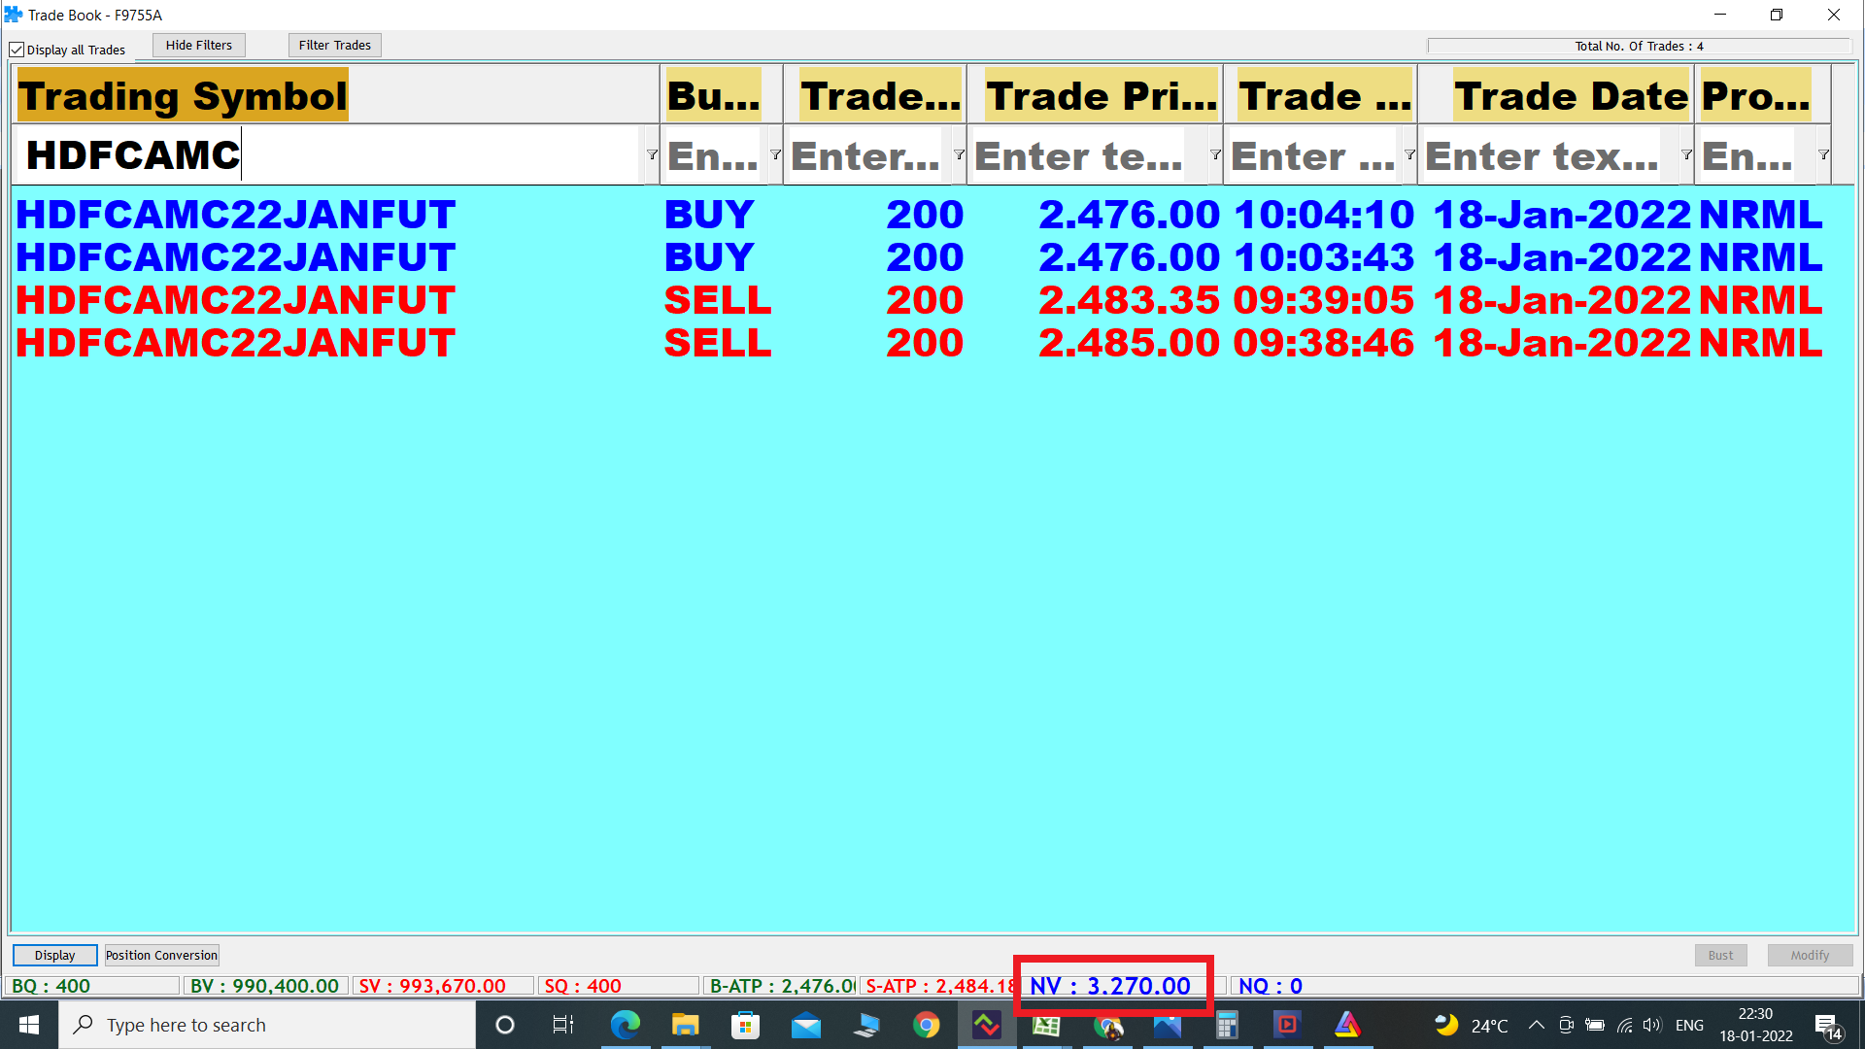Open the Mail app from taskbar
Screen dimensions: 1865x1049
pos(805,1025)
